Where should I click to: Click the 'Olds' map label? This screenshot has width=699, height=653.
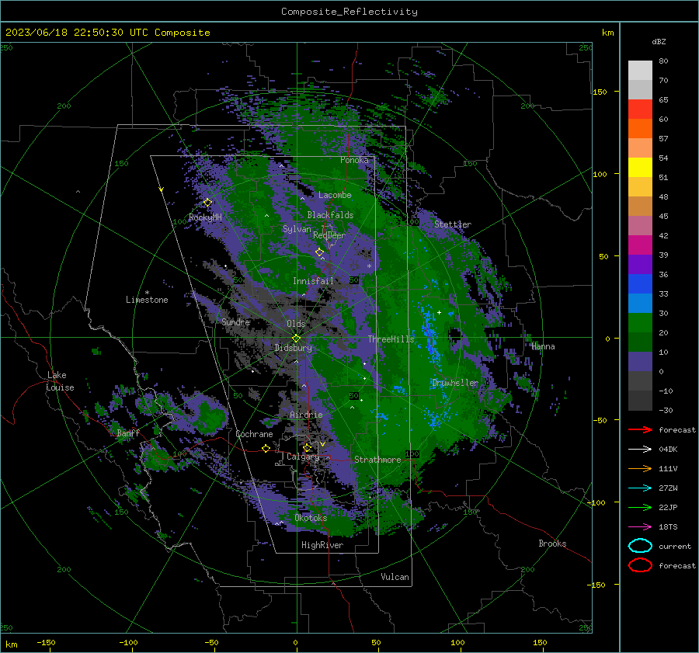pos(296,324)
